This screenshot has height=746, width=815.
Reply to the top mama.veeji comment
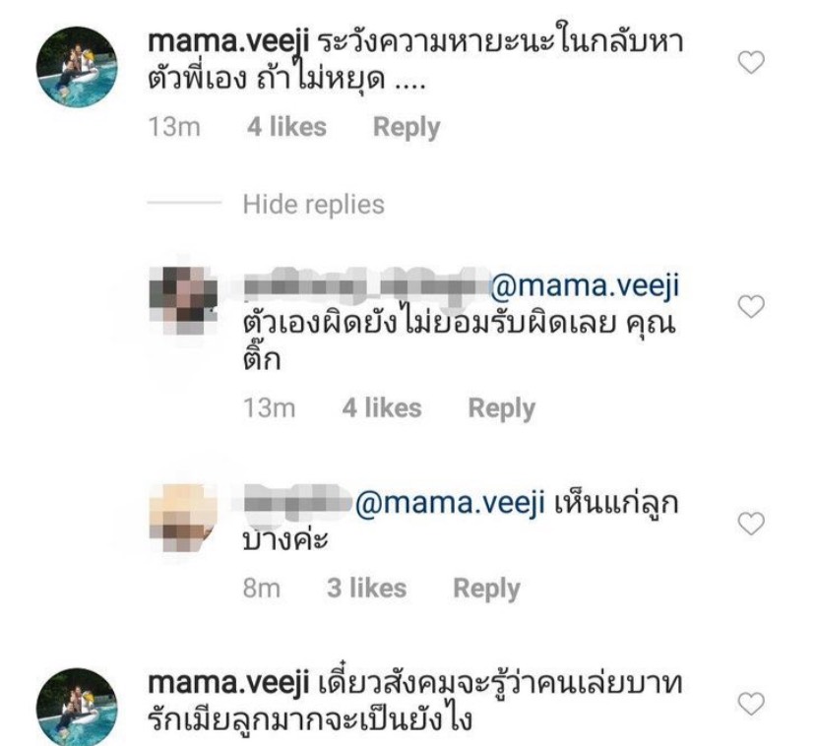tap(407, 127)
